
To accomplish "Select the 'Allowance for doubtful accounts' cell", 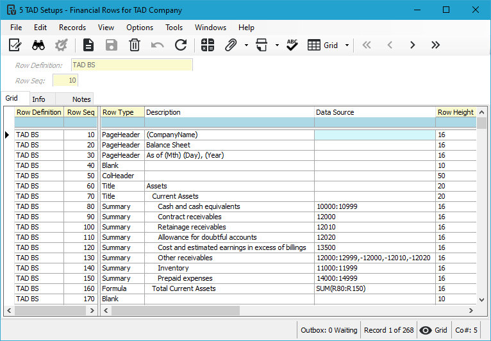I will pyautogui.click(x=229, y=237).
